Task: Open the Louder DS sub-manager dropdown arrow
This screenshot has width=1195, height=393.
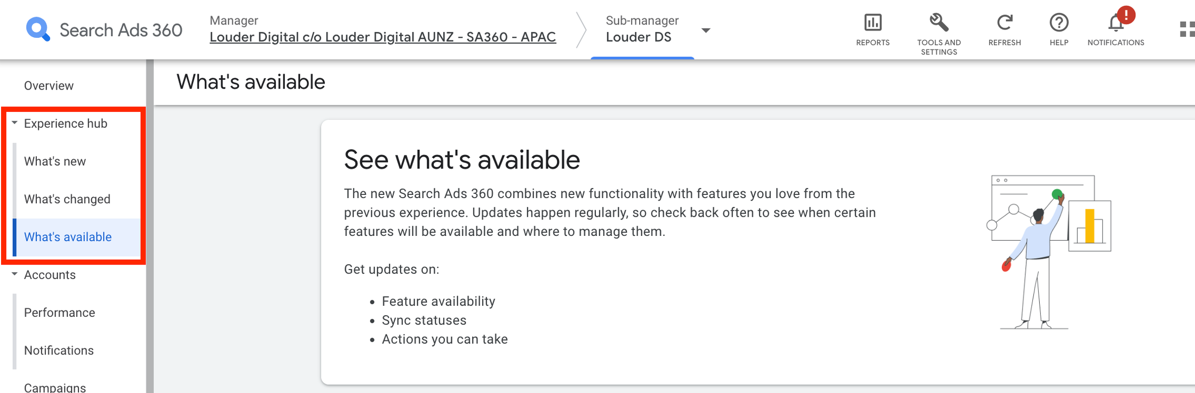Action: coord(706,30)
